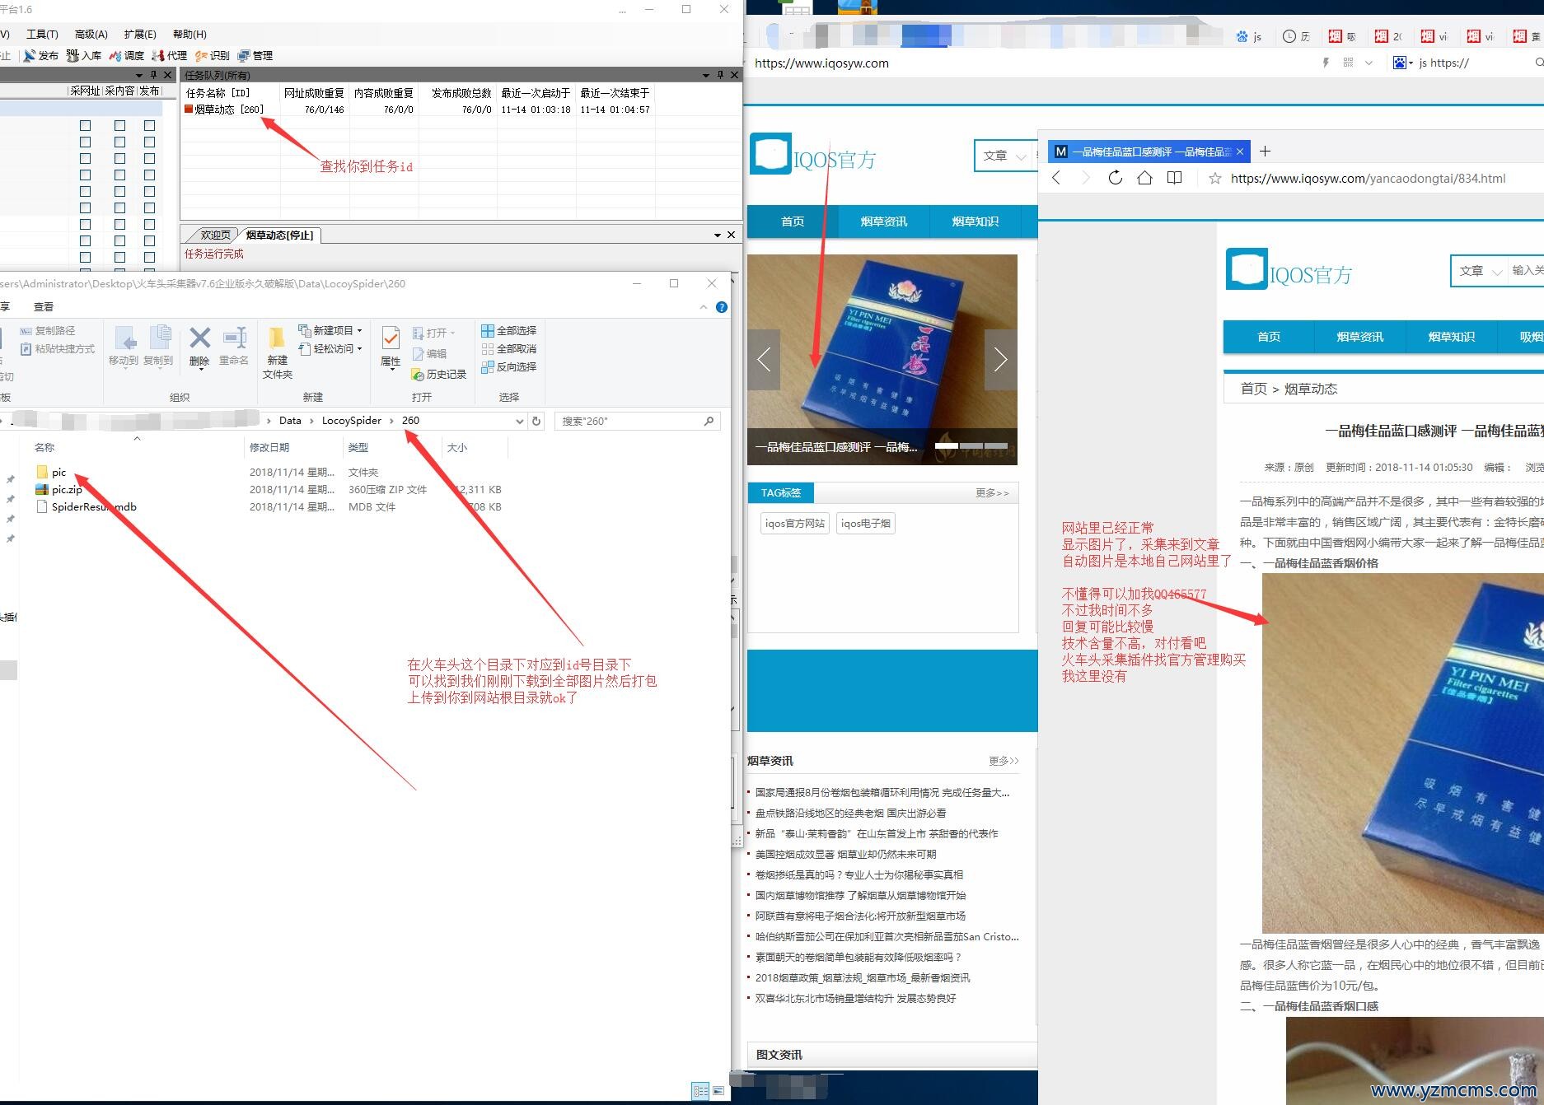This screenshot has width=1544, height=1105.
Task: Click the slider previous arrow on cigarette image
Action: (764, 360)
